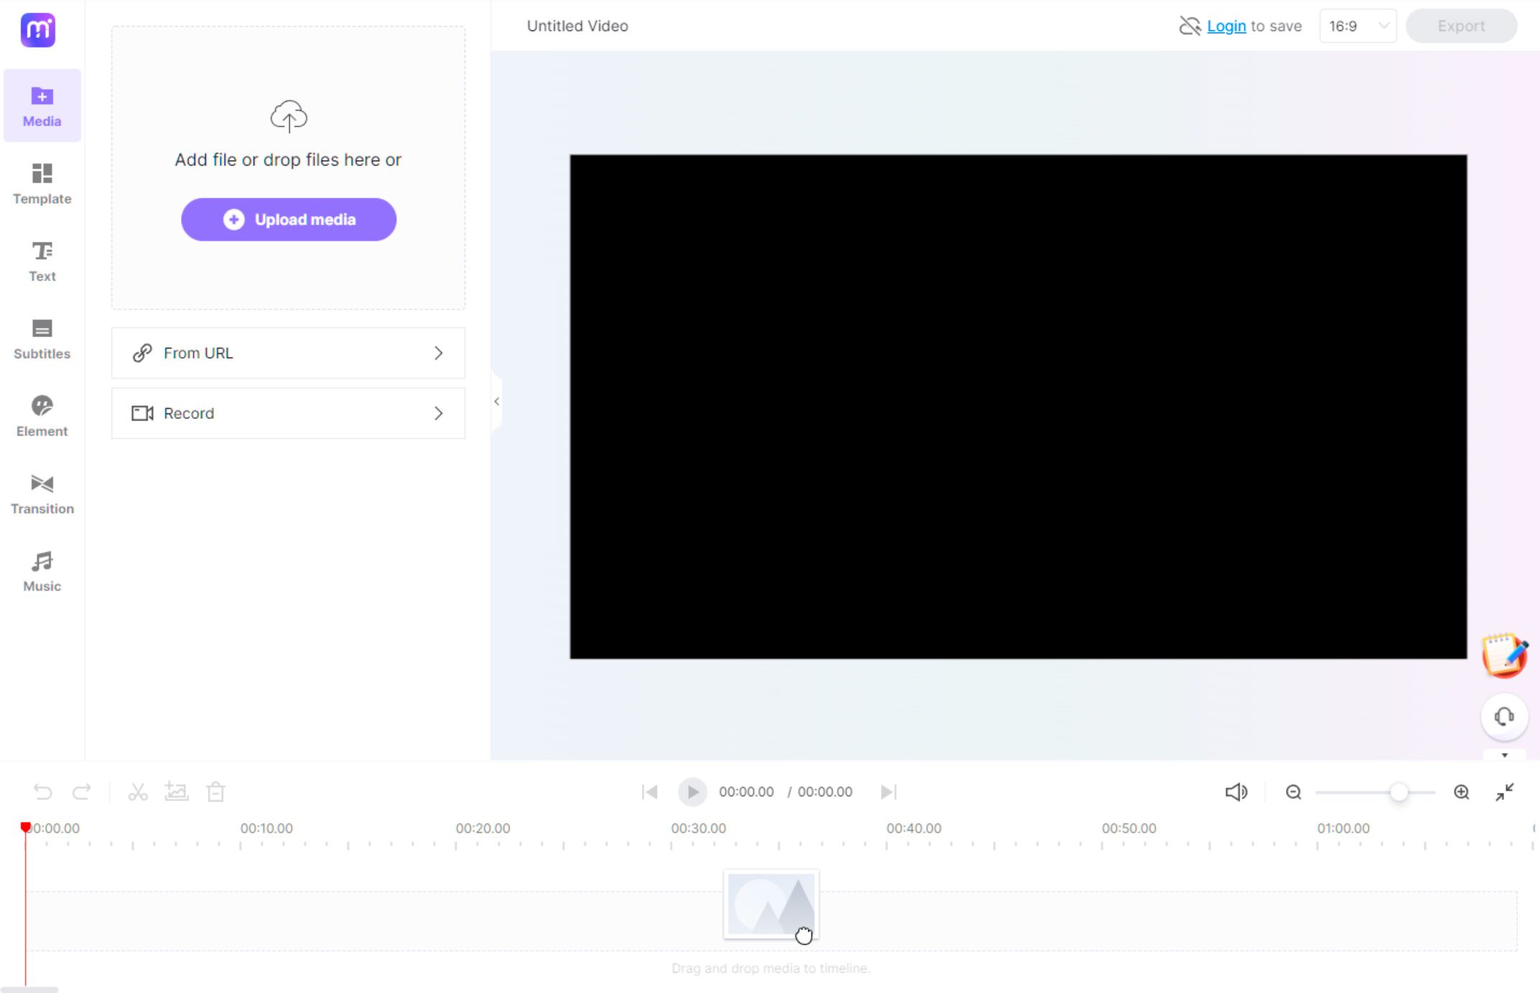Click the Upload media button
The width and height of the screenshot is (1540, 993).
(289, 219)
